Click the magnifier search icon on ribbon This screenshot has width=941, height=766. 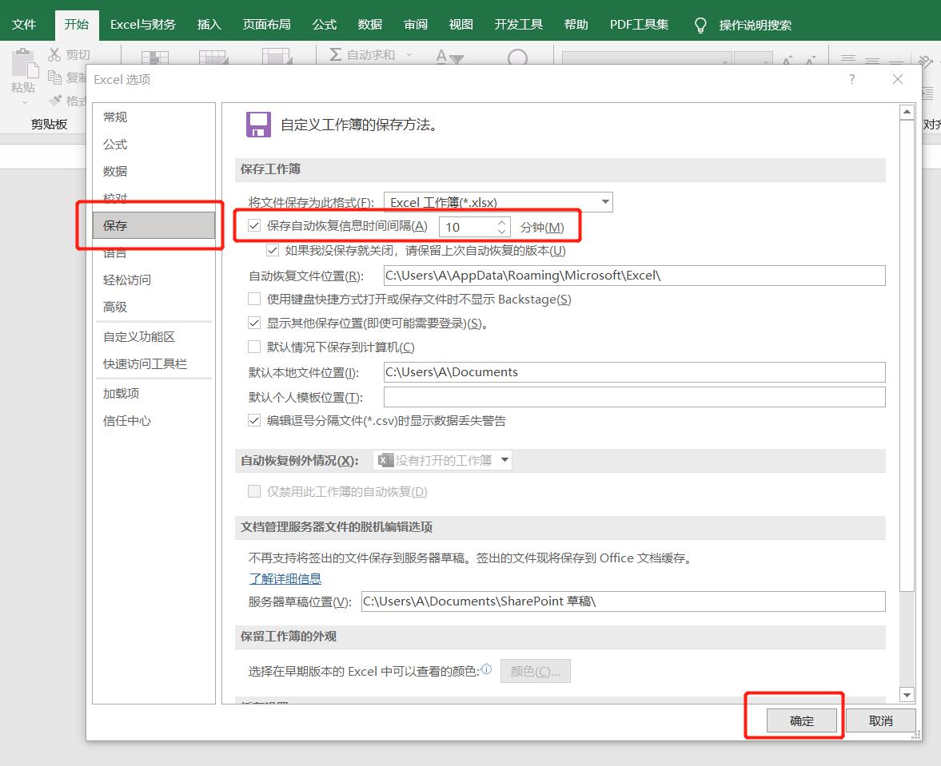click(517, 58)
